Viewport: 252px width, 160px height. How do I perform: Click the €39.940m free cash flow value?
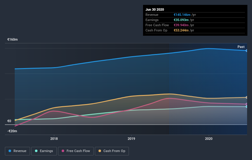pyautogui.click(x=181, y=25)
